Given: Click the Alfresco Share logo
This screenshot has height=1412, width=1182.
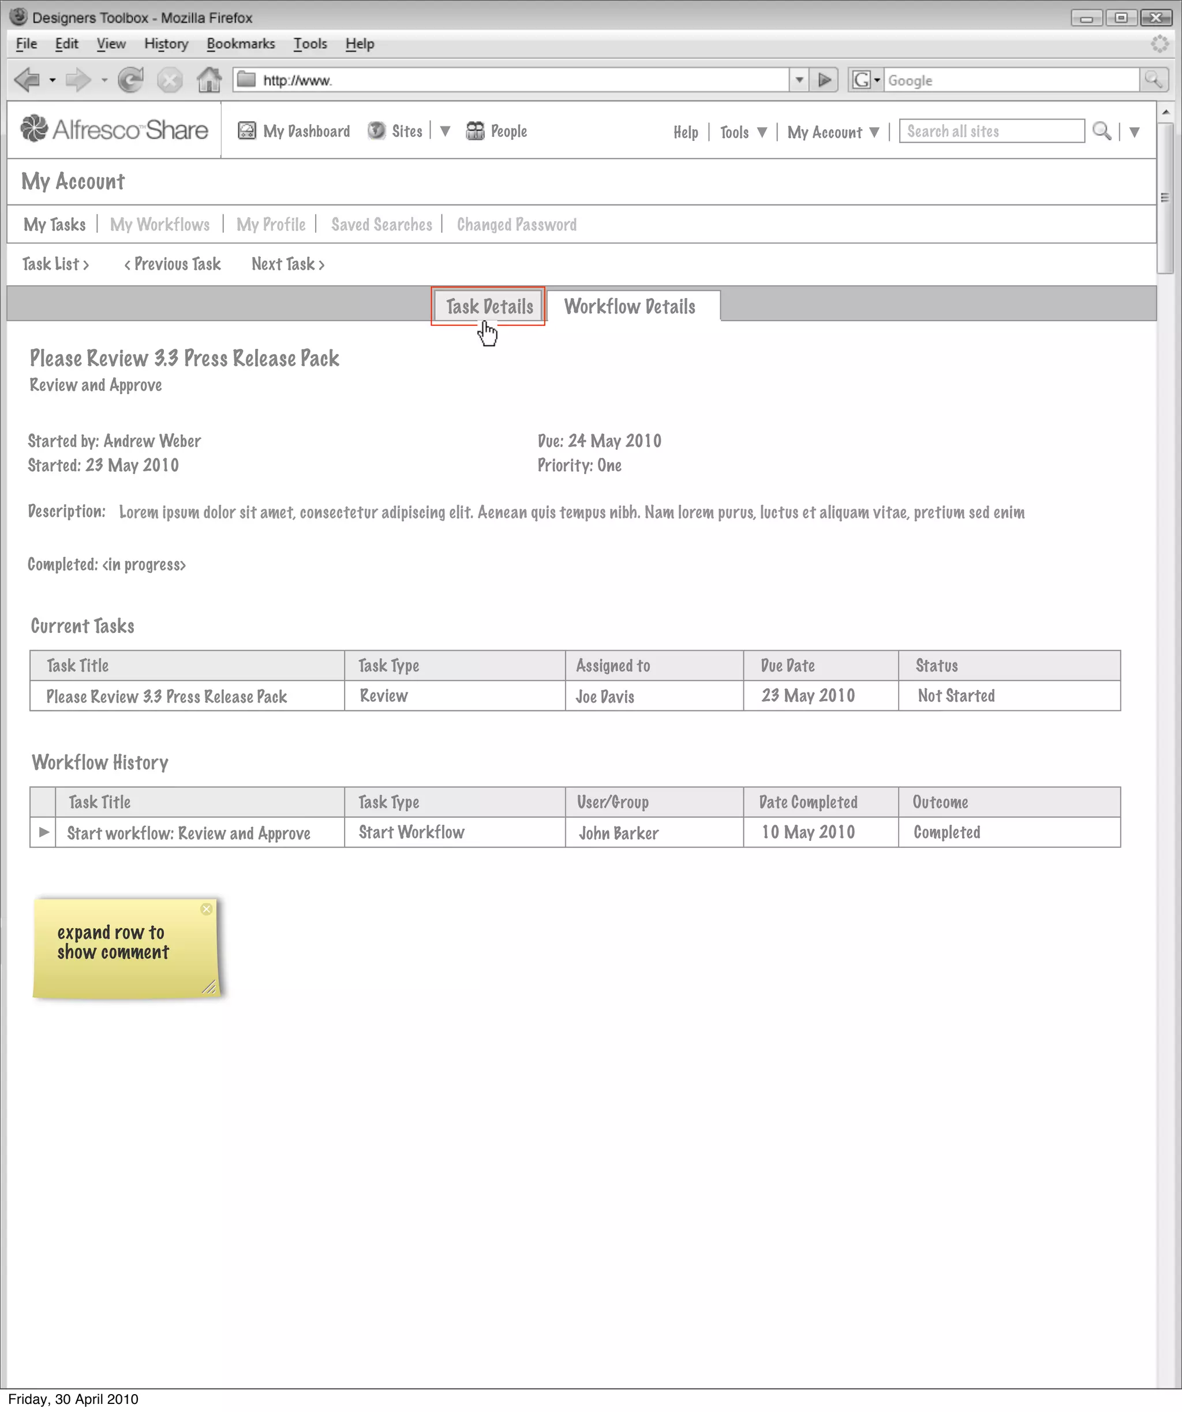Looking at the screenshot, I should (x=114, y=129).
